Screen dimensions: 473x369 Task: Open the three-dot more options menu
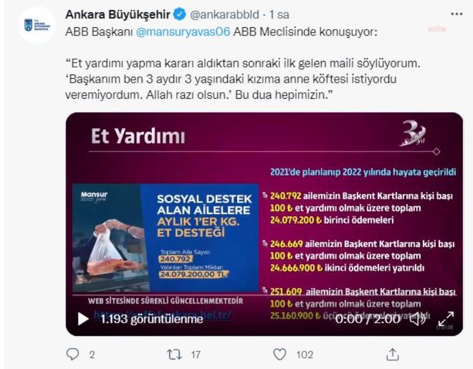click(x=456, y=14)
